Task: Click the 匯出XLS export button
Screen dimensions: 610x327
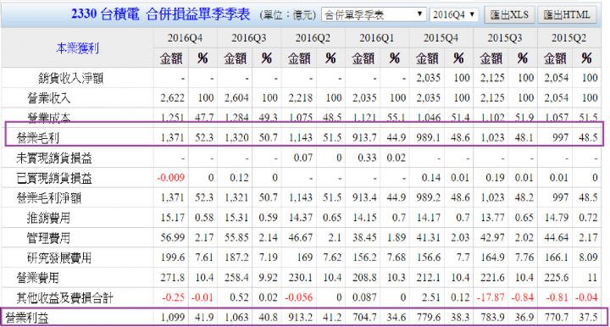Action: 509,14
